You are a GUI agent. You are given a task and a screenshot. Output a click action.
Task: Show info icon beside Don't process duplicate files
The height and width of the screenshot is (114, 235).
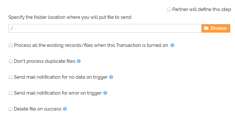[79, 61]
